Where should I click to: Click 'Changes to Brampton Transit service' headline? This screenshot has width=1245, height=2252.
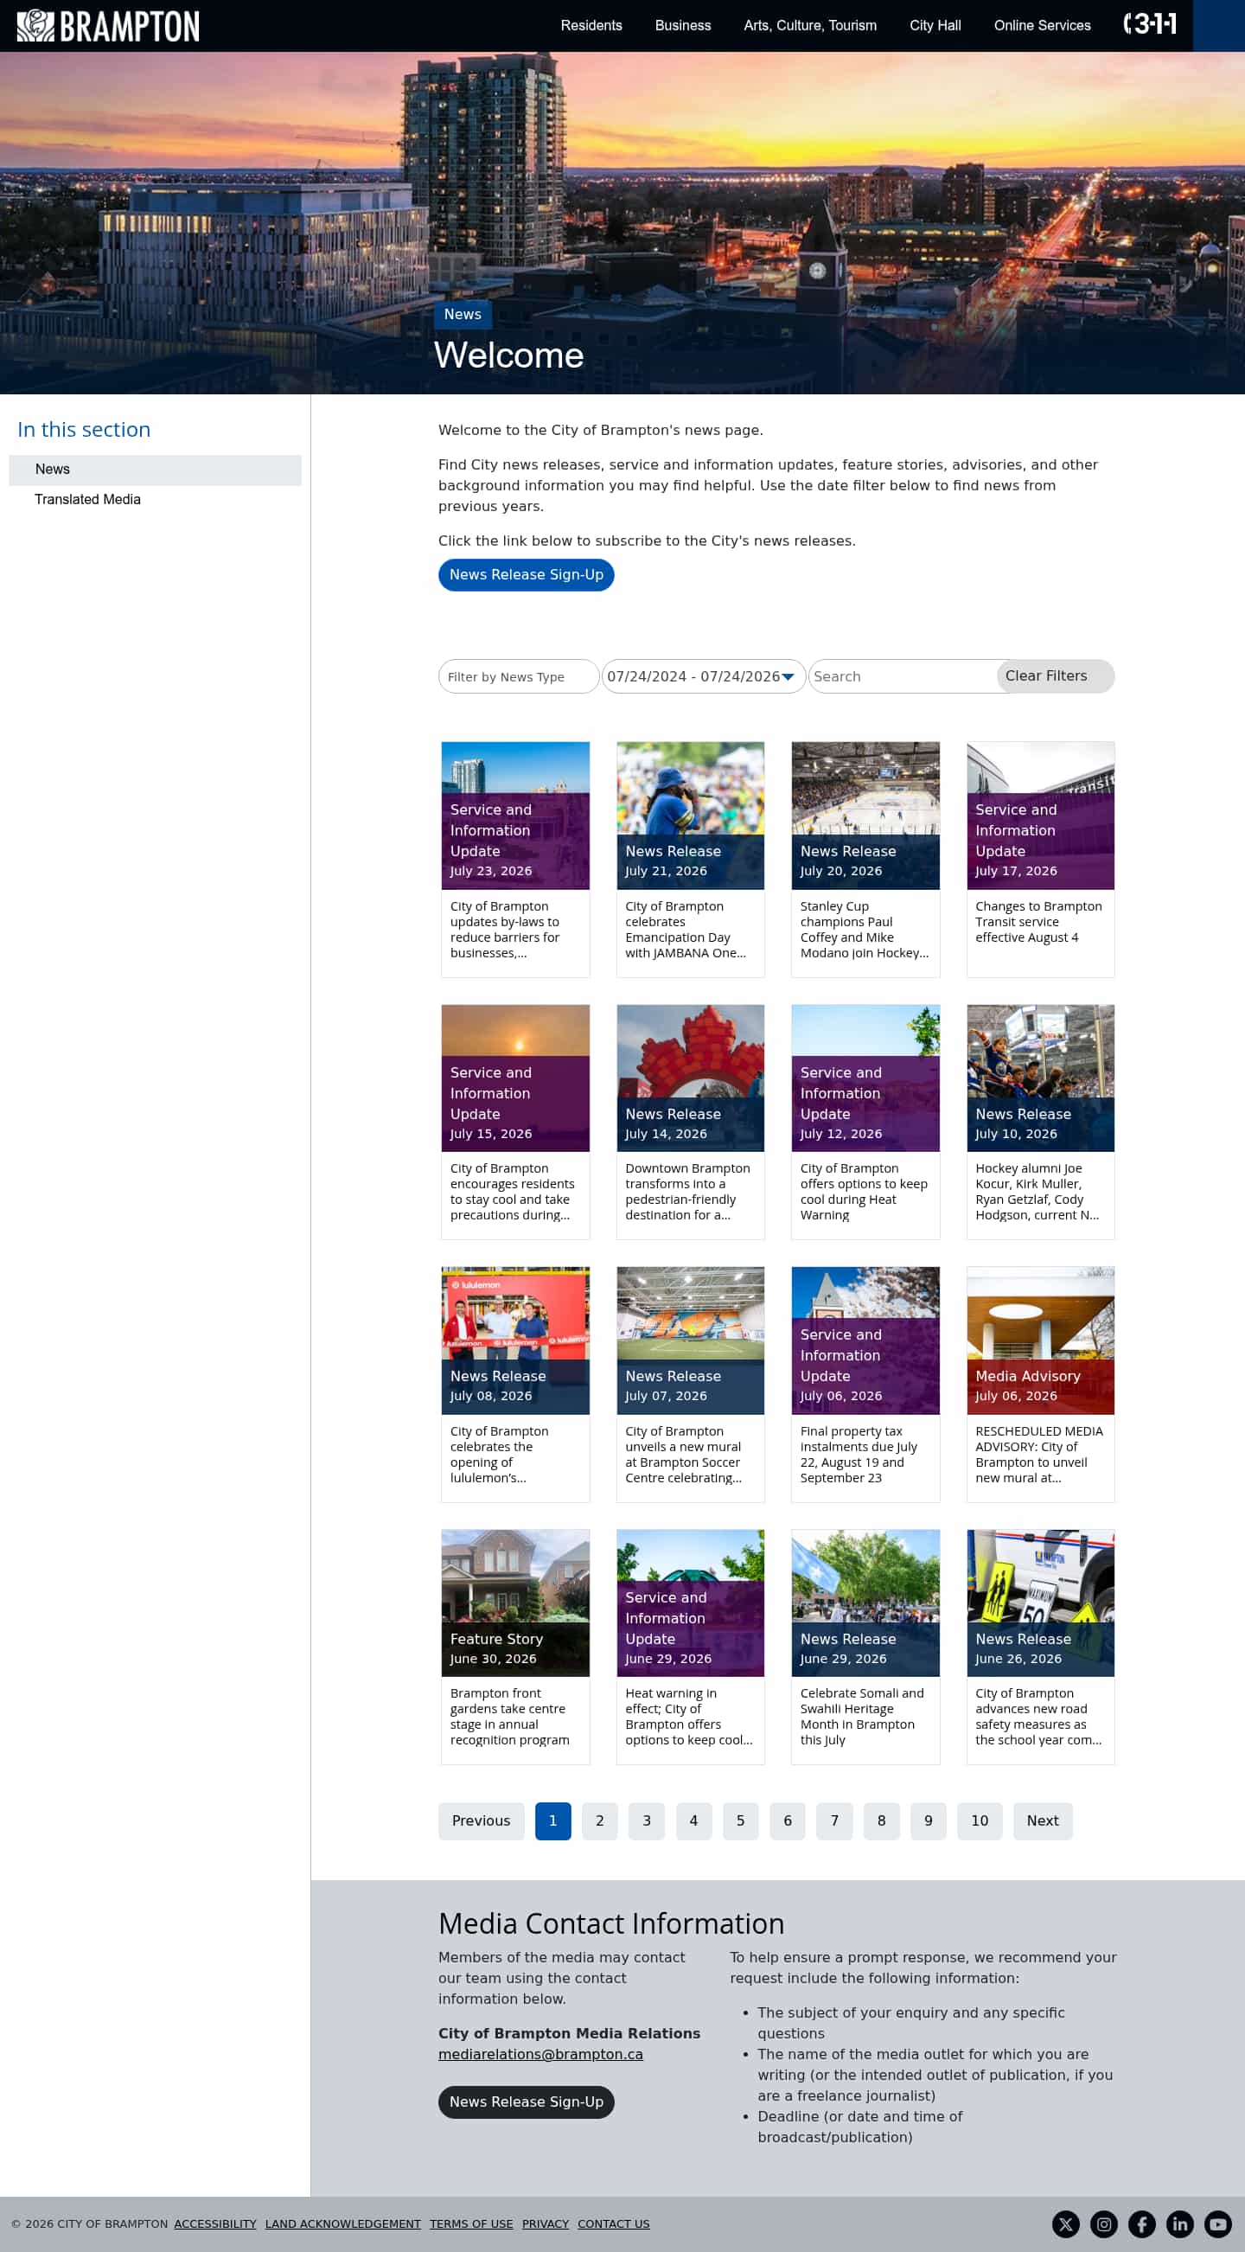point(1039,922)
